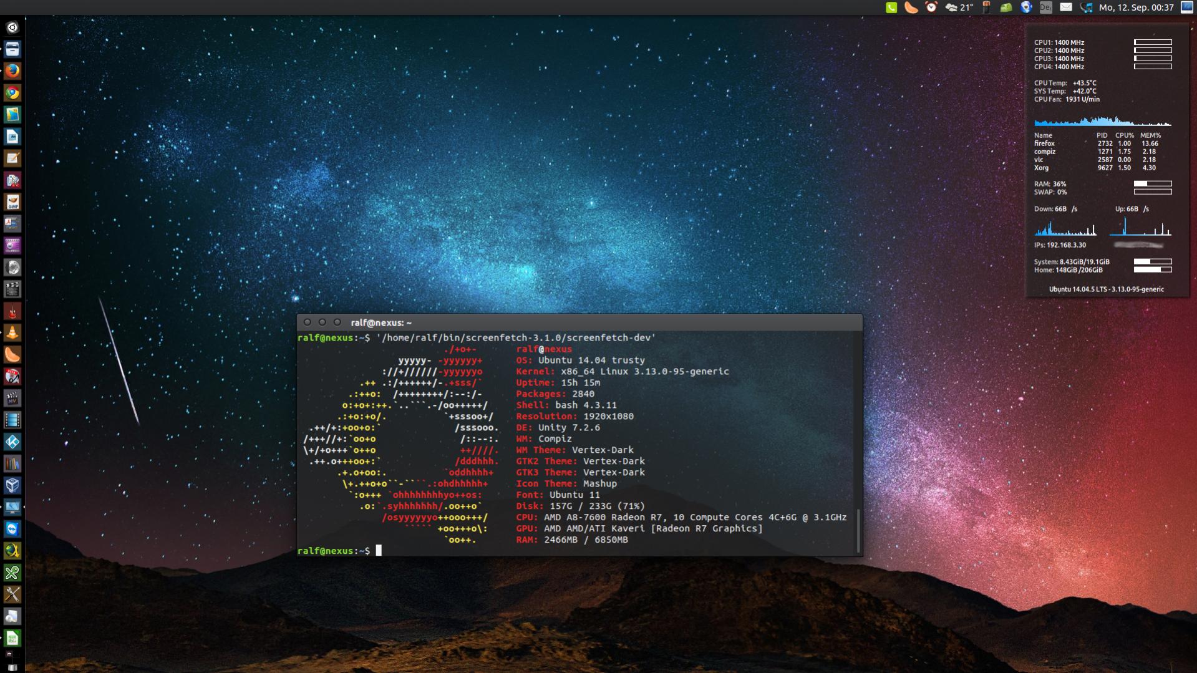This screenshot has width=1197, height=673.
Task: Open the blue globe tray indicator
Action: [1026, 7]
